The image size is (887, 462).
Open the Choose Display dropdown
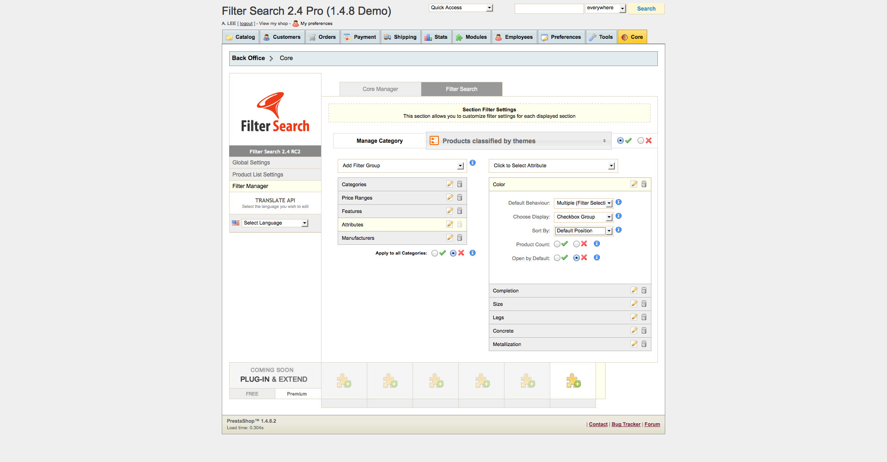583,217
